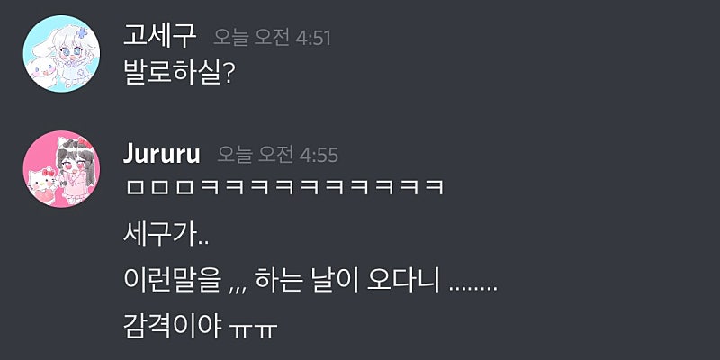Click the dark-haired girl in Jururu's avatar
This screenshot has height=360, width=720.
(77, 171)
